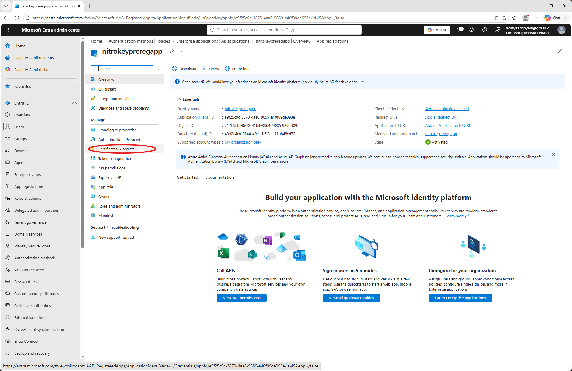The width and height of the screenshot is (572, 371).
Task: Open App registrations in sidebar
Action: [x=41, y=186]
